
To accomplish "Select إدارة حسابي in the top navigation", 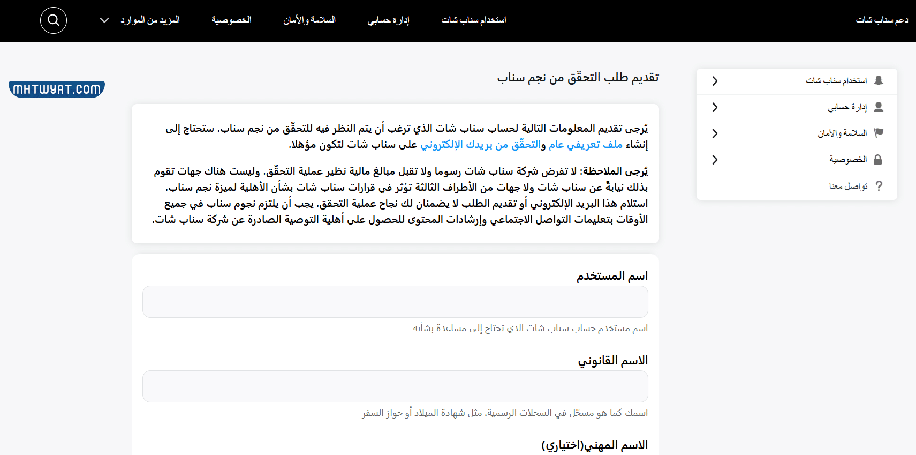I will 388,20.
